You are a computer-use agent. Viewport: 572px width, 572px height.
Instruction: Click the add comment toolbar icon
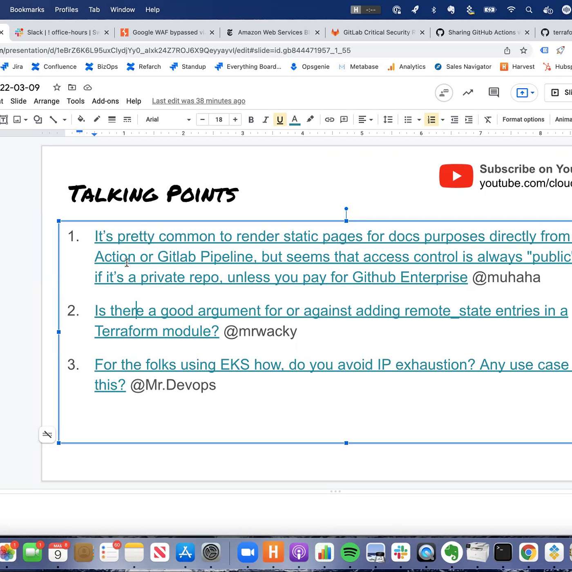(x=344, y=120)
